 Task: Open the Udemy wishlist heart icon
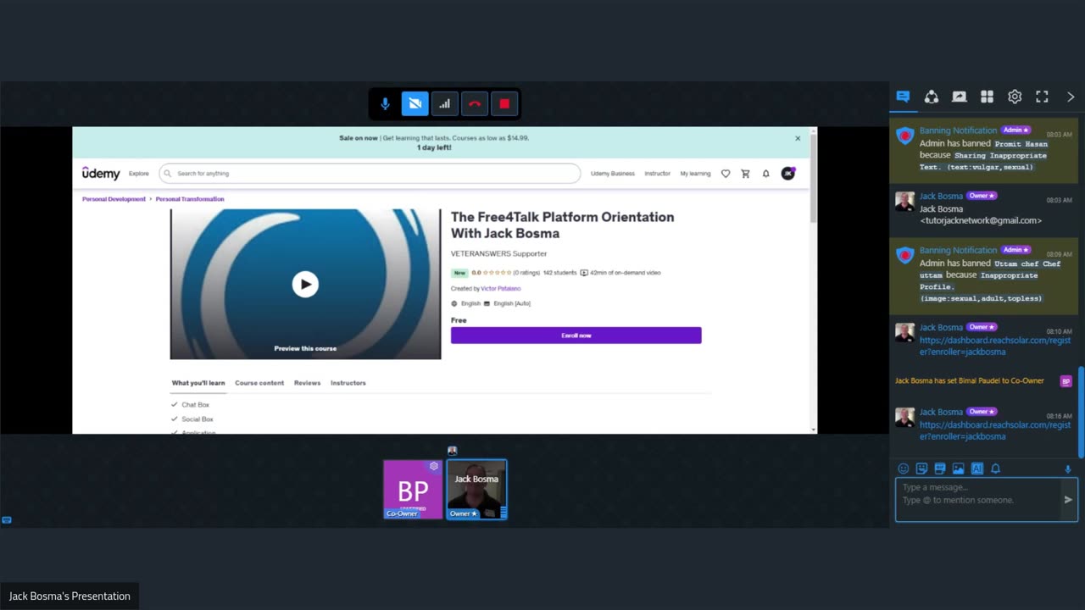click(x=726, y=174)
